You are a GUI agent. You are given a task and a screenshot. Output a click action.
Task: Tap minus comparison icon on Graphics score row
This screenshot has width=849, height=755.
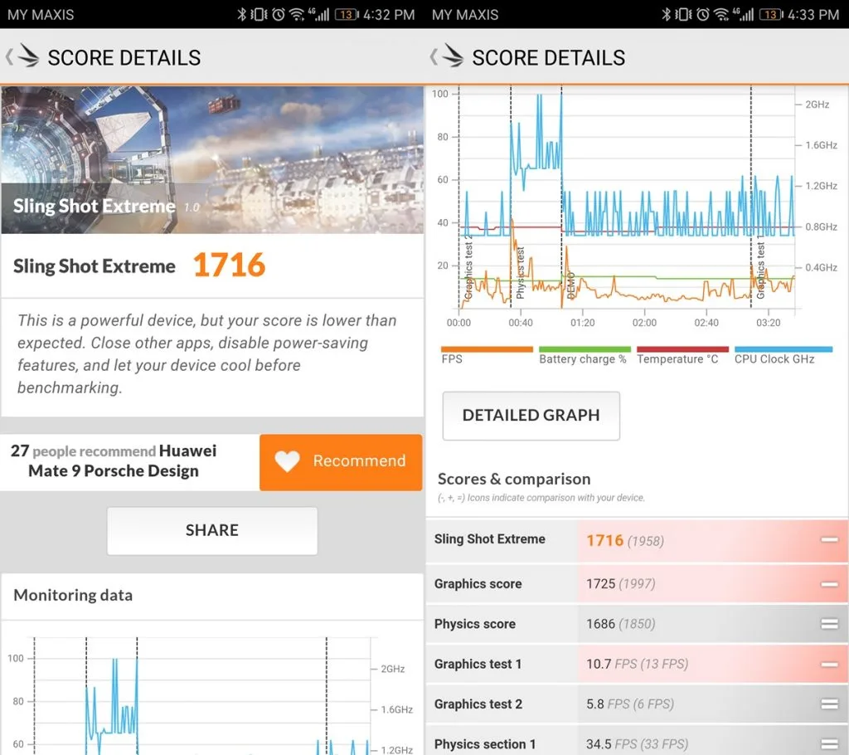[829, 584]
